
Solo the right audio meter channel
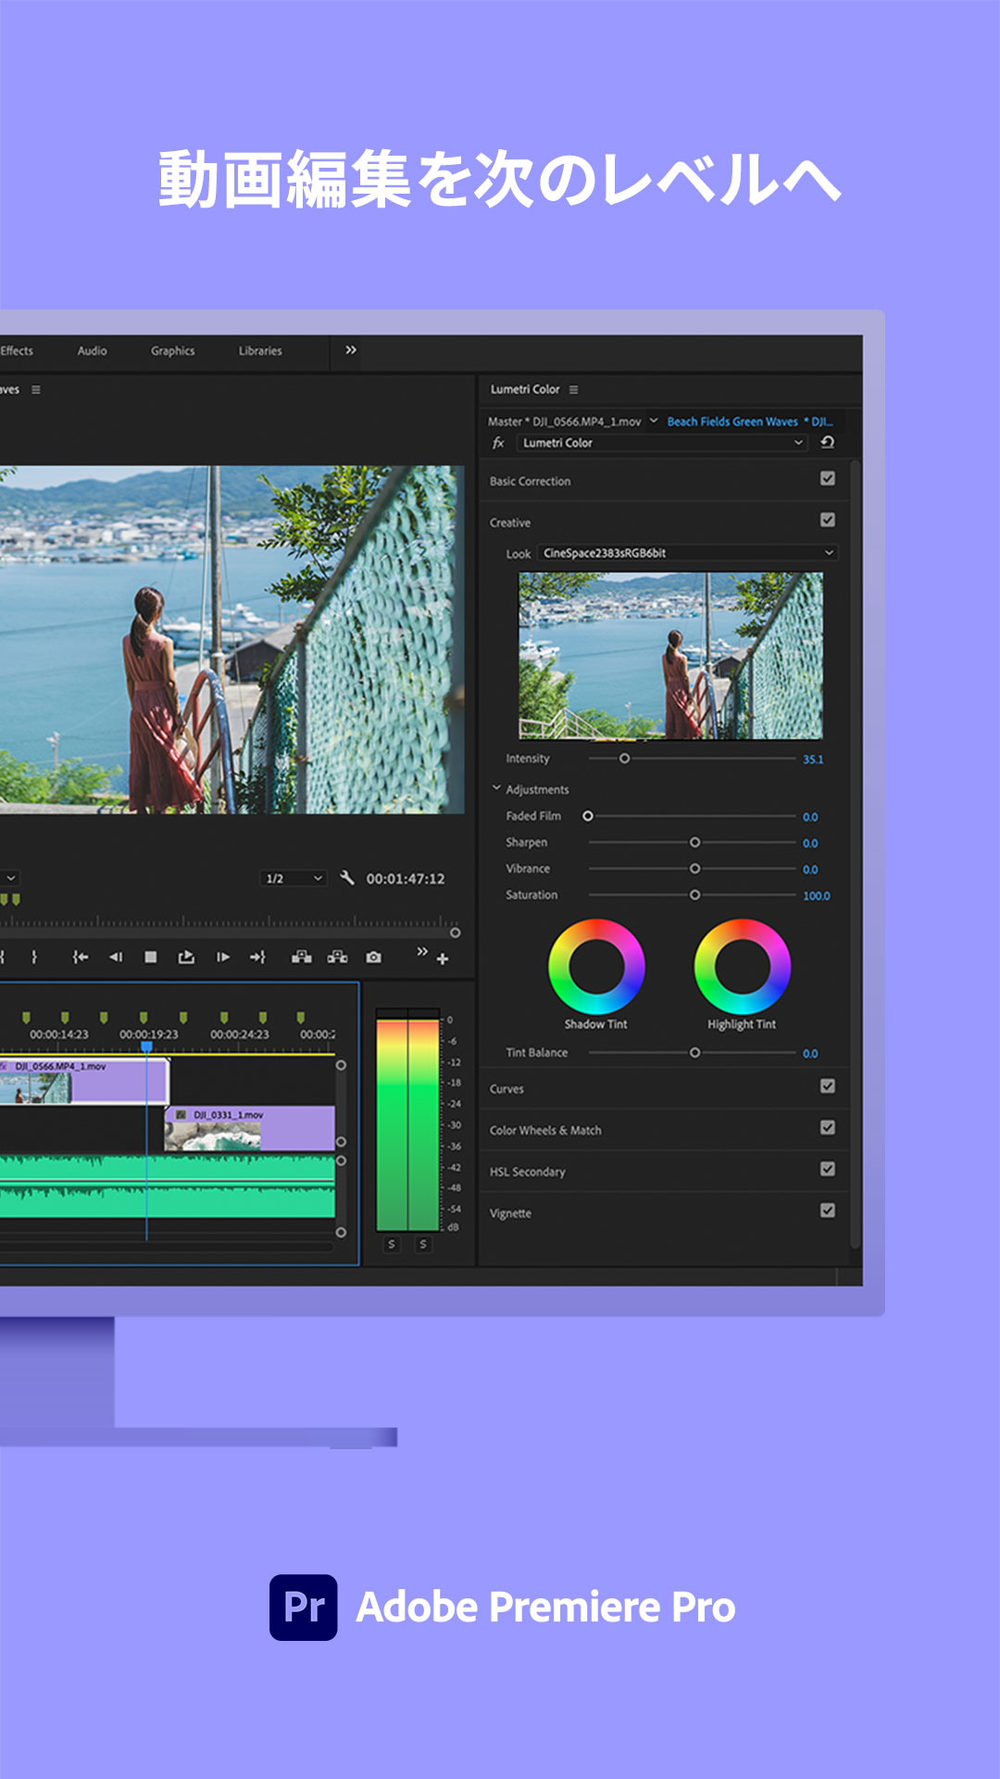coord(423,1244)
